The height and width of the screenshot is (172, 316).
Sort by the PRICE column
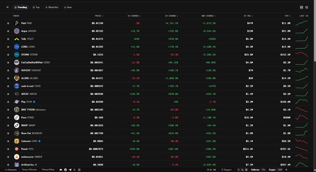coord(99,16)
